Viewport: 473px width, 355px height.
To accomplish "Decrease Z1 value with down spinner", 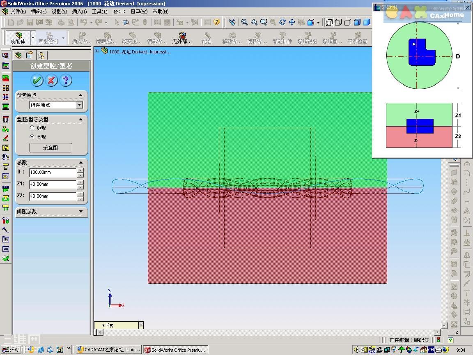I will pyautogui.click(x=80, y=187).
